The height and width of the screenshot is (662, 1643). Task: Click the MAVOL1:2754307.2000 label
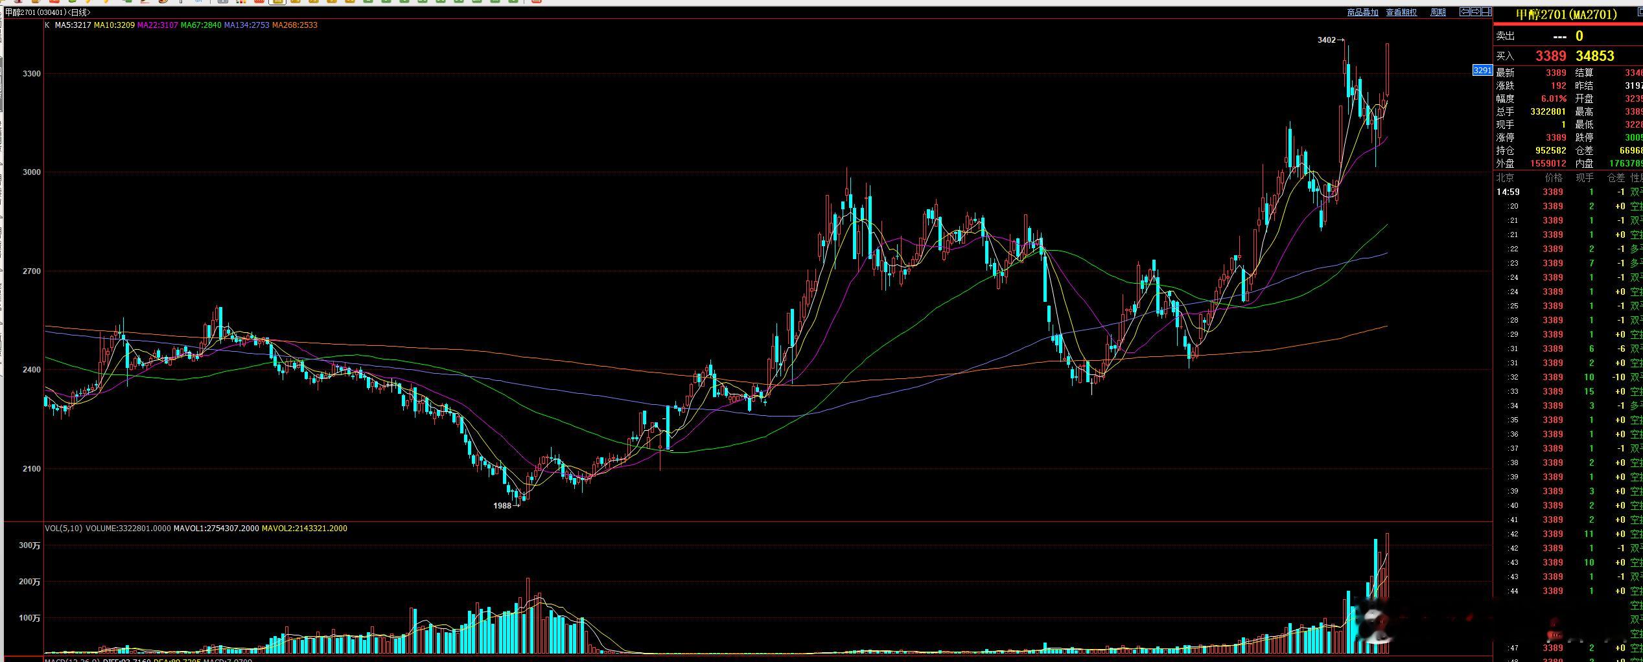216,529
